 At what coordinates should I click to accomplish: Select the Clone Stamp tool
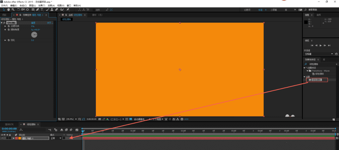[x=52, y=10]
